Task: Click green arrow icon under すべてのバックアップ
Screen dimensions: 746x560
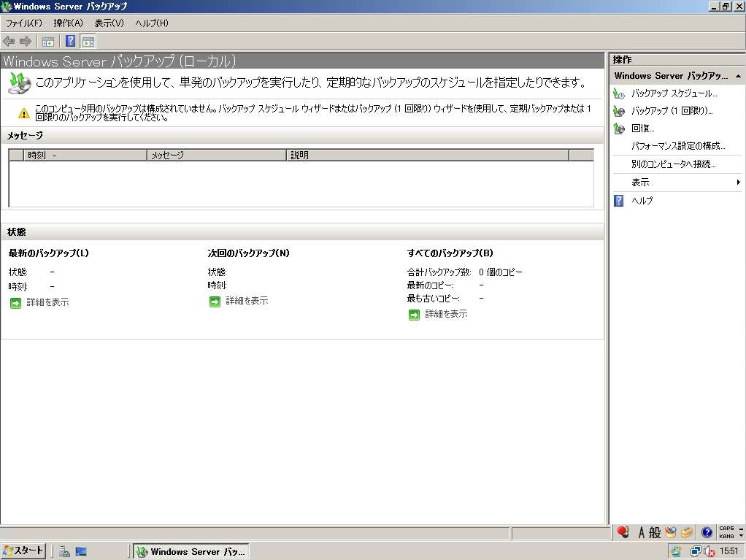Action: coord(415,315)
